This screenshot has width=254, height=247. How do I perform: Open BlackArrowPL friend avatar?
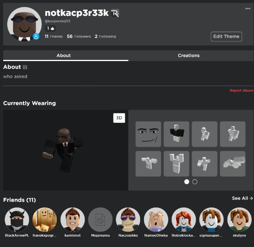(x=17, y=220)
